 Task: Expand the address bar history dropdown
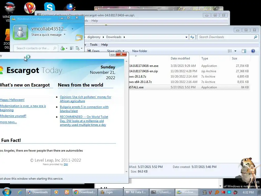186,37
